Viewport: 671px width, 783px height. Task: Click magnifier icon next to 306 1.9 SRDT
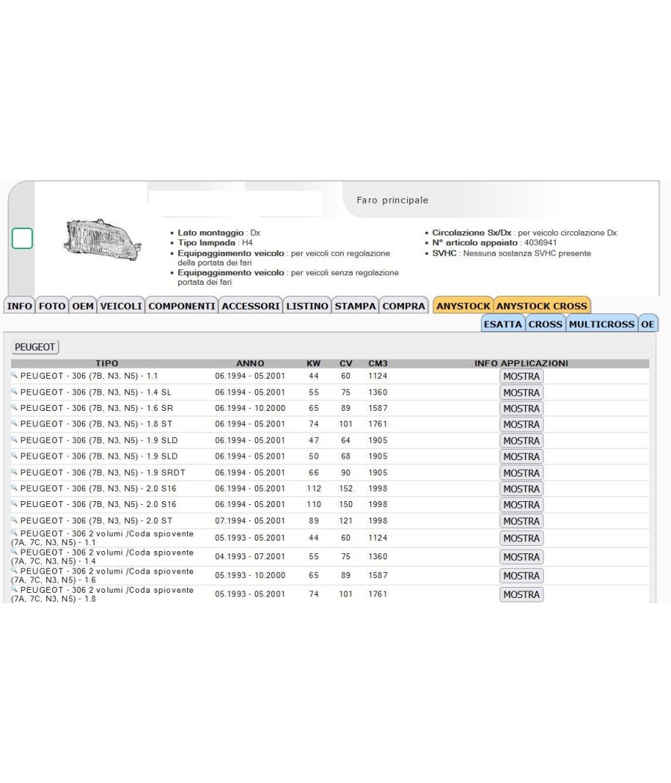(14, 471)
